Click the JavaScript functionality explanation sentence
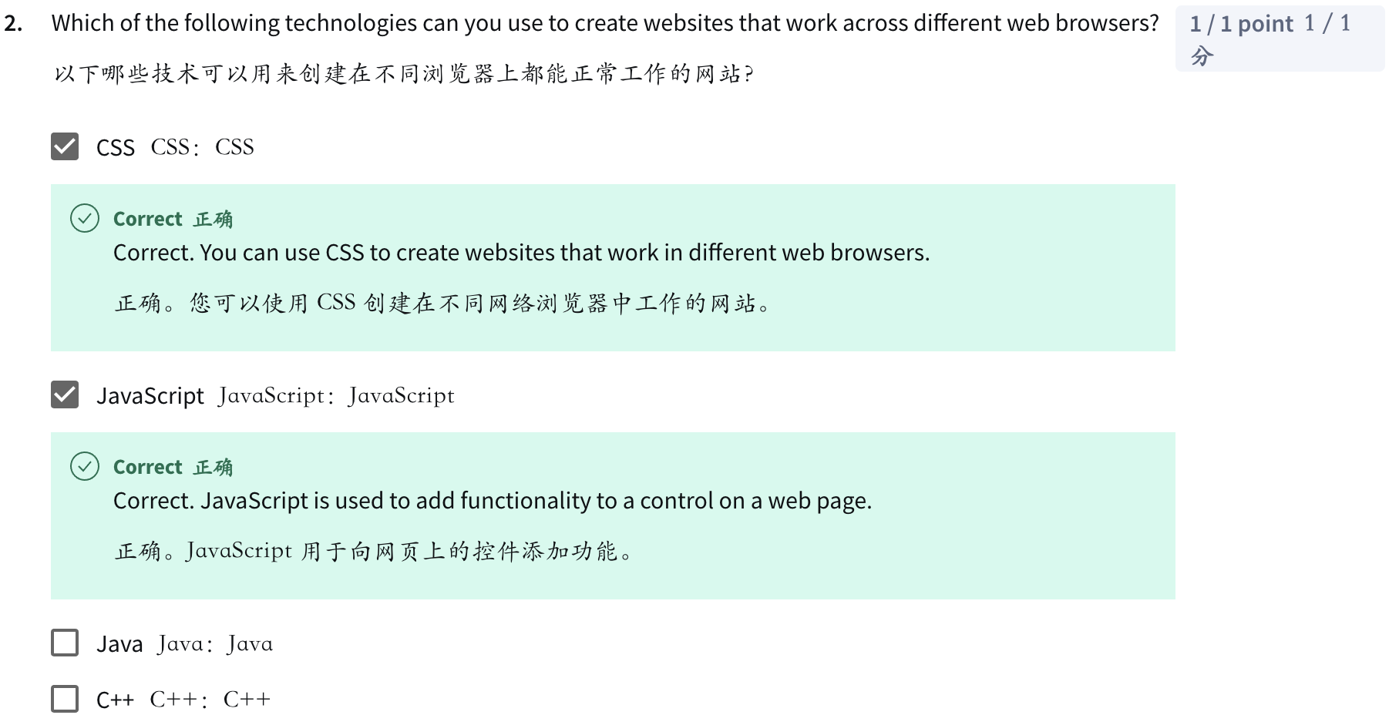Image resolution: width=1389 pixels, height=715 pixels. (492, 501)
